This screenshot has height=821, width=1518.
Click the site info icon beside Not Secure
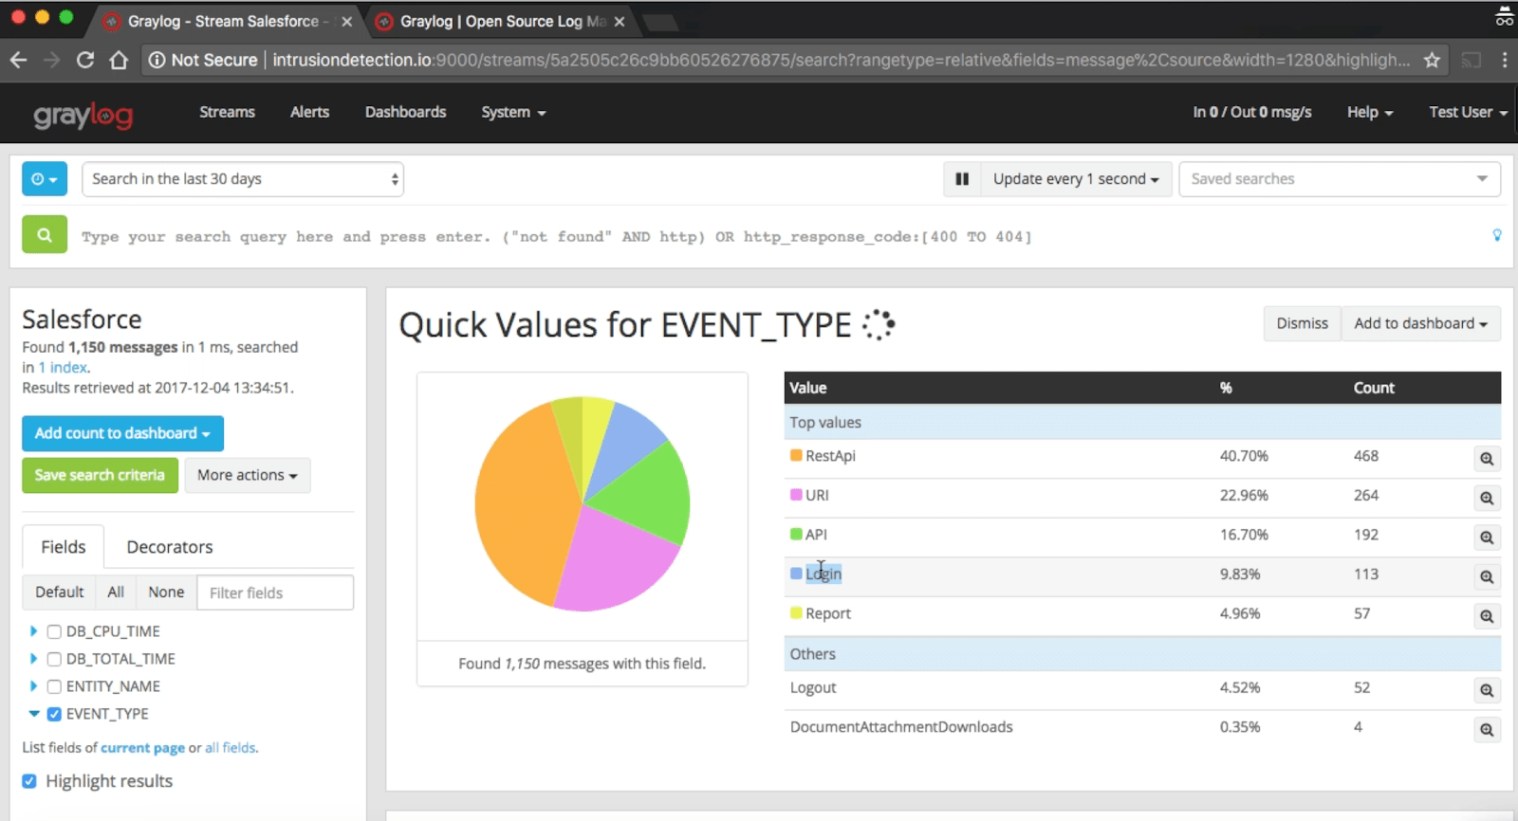tap(157, 60)
